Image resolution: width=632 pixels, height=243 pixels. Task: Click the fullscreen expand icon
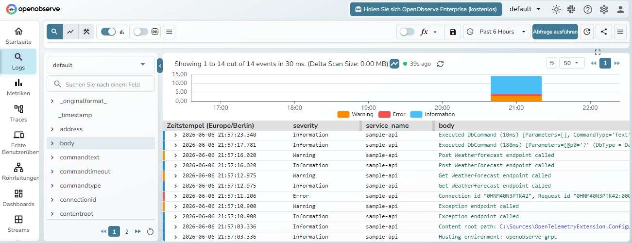(598, 52)
